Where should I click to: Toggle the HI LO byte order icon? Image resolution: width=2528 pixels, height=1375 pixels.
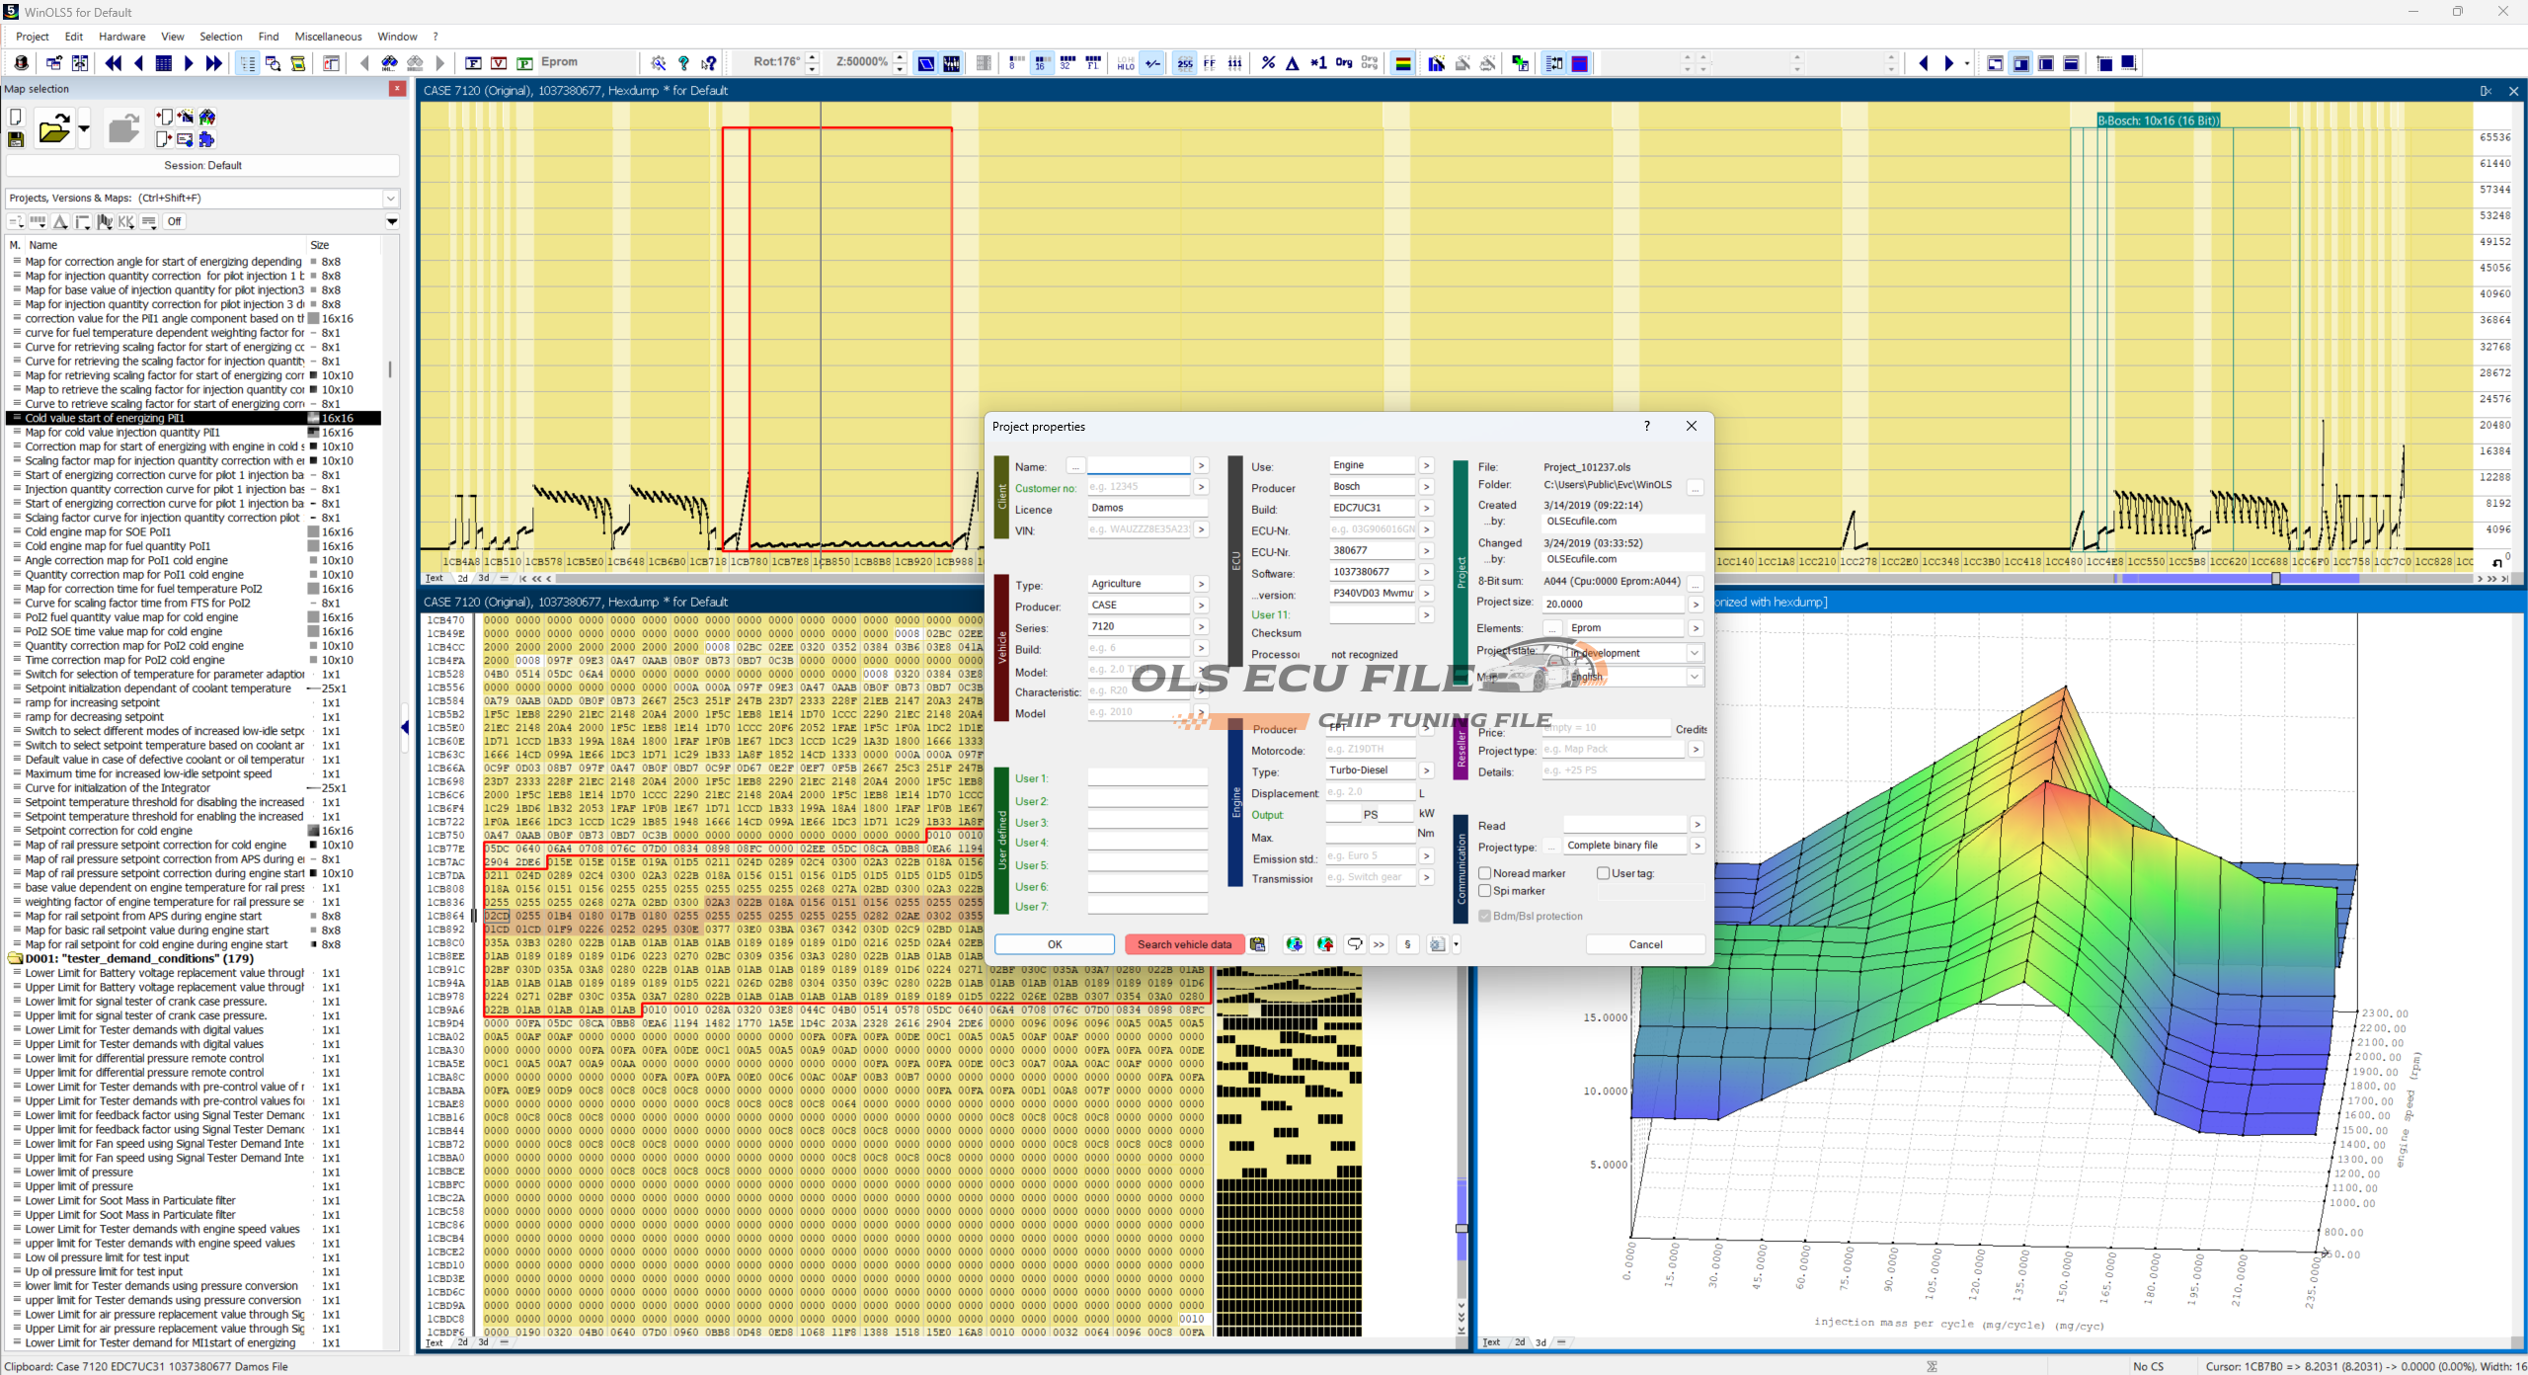[x=1126, y=63]
